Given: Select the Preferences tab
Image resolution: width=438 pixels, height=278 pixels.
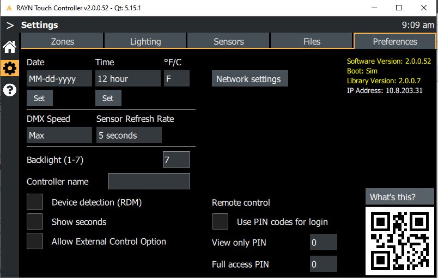Looking at the screenshot, I should click(x=395, y=41).
